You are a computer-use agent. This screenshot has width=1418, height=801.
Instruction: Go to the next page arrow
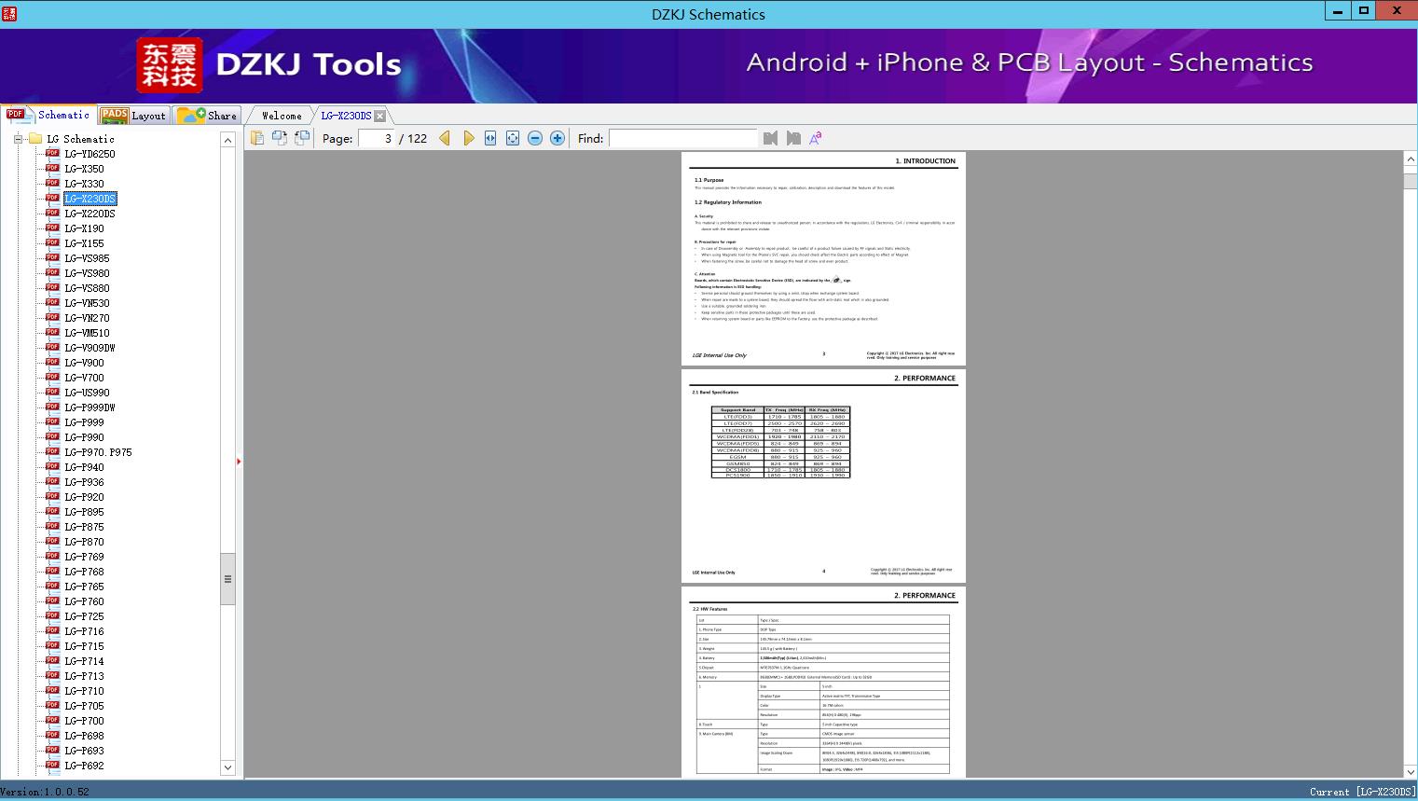[468, 138]
